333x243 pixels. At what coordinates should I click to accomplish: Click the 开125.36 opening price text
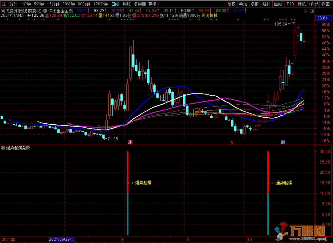tap(36, 16)
